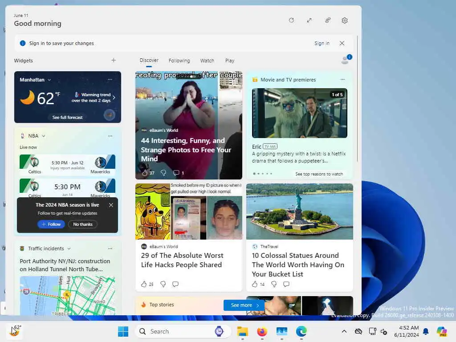This screenshot has height=342, width=456.
Task: Expand widgets board to full view
Action: click(x=309, y=20)
